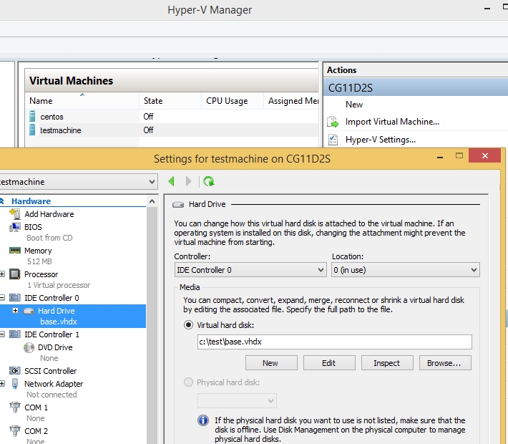Open the Physical hard disk dropdown
Screen dimensions: 508x444
237,401
